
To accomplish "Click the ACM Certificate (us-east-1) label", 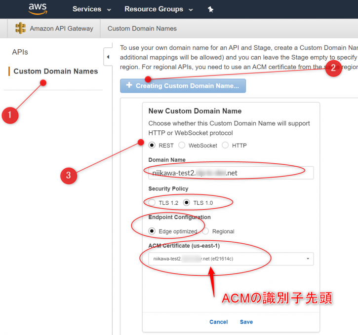I will (x=184, y=246).
